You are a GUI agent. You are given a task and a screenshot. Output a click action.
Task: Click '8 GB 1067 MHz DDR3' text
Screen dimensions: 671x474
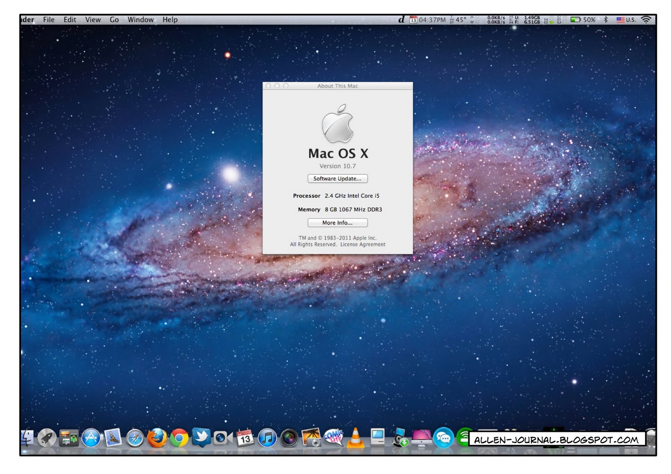[353, 210]
